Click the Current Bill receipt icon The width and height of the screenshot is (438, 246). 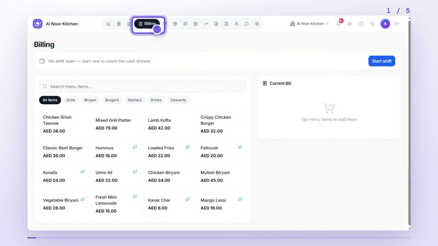tap(265, 83)
